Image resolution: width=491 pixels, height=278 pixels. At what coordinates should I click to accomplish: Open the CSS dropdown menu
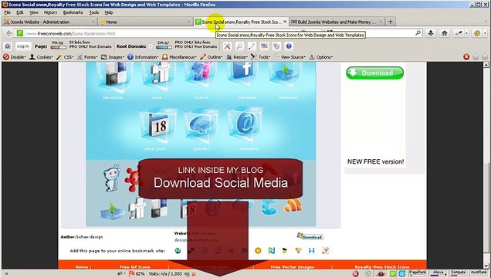pos(65,57)
